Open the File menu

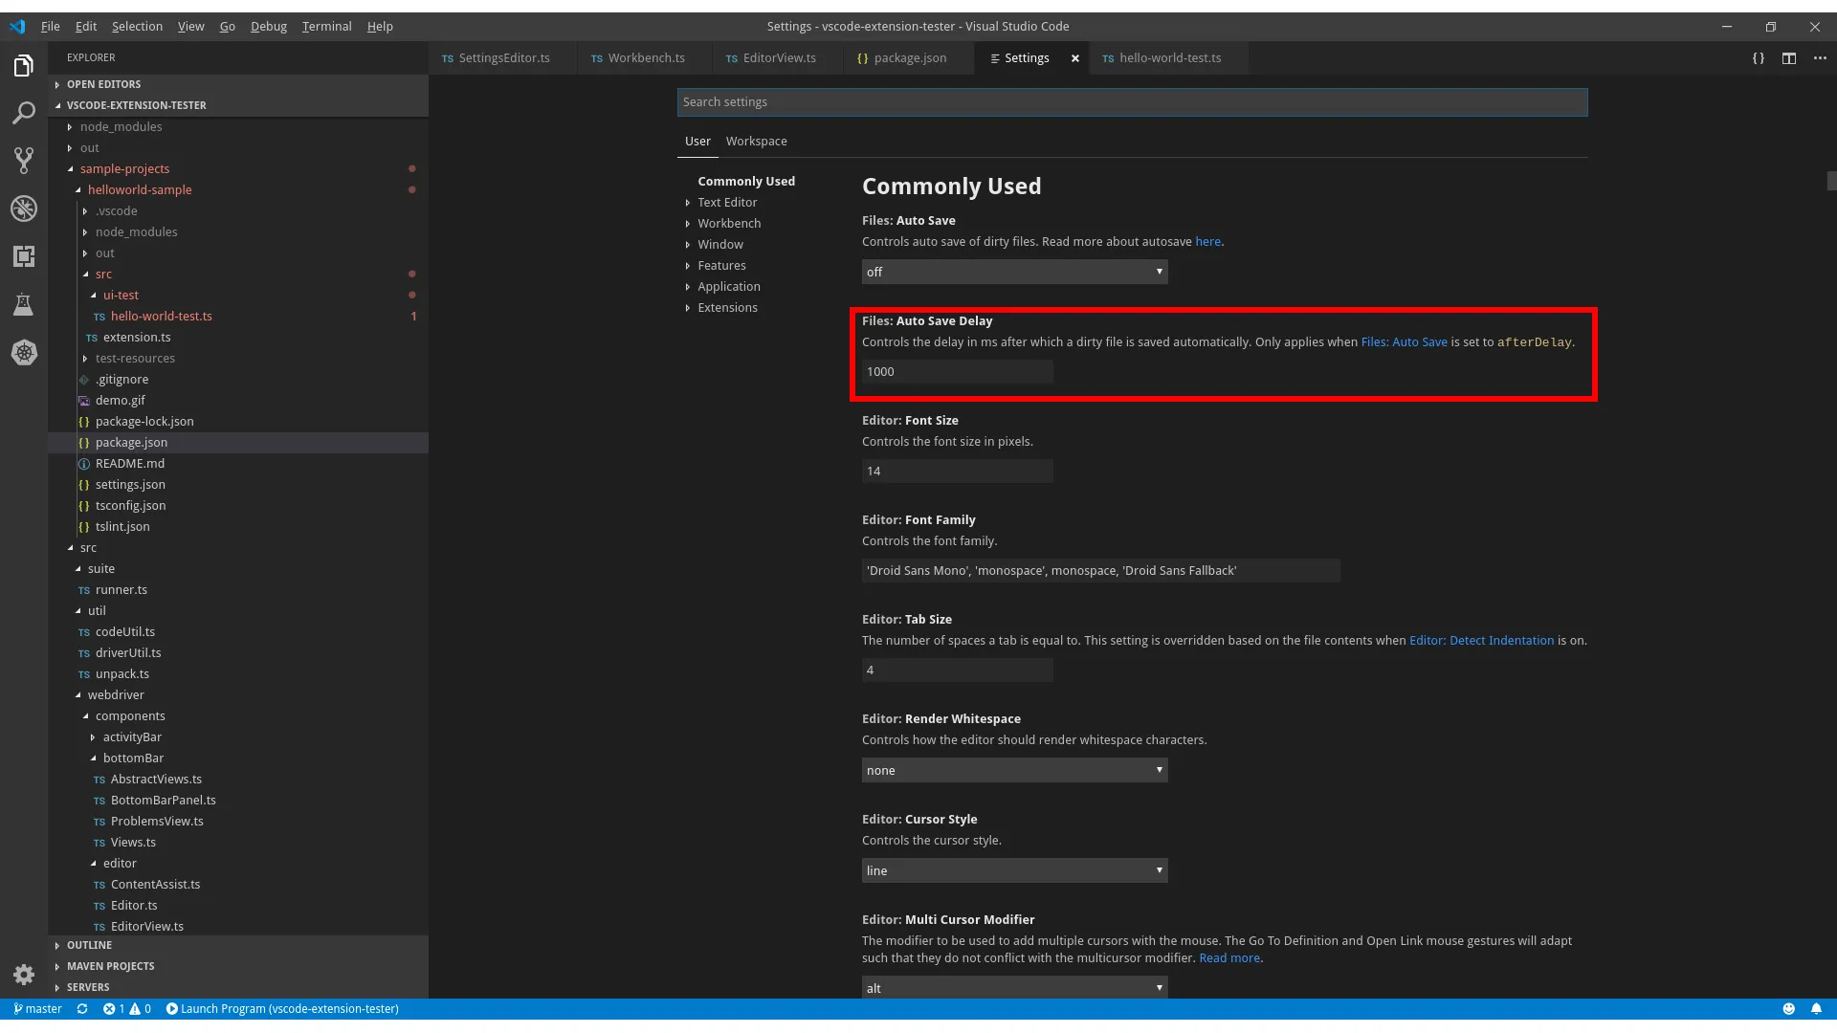tap(51, 27)
